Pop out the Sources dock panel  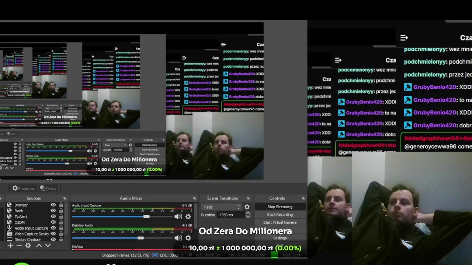click(x=65, y=198)
